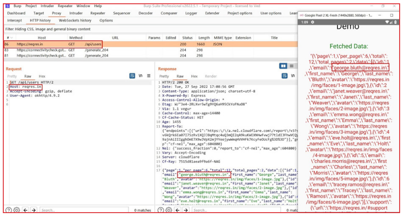Sort history by the # column dropdown arrow

pos(11,38)
